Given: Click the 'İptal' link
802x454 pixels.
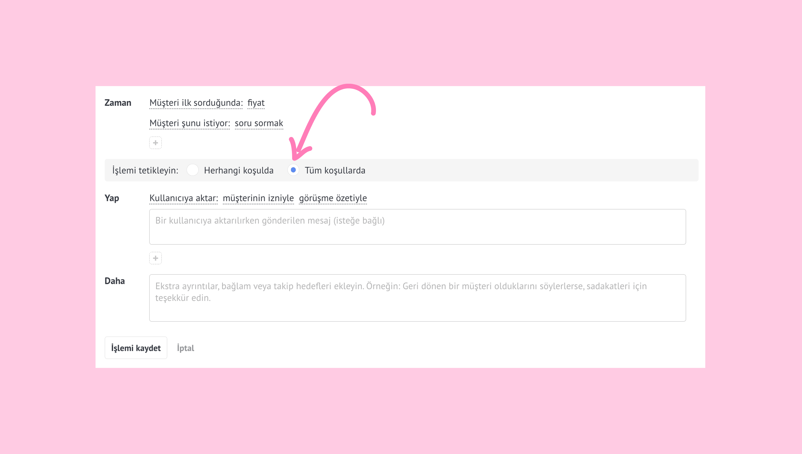Looking at the screenshot, I should click(185, 348).
